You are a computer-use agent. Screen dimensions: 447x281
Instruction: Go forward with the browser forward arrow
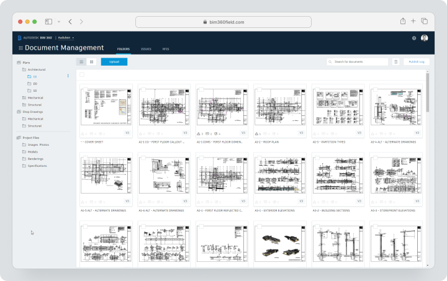point(81,22)
